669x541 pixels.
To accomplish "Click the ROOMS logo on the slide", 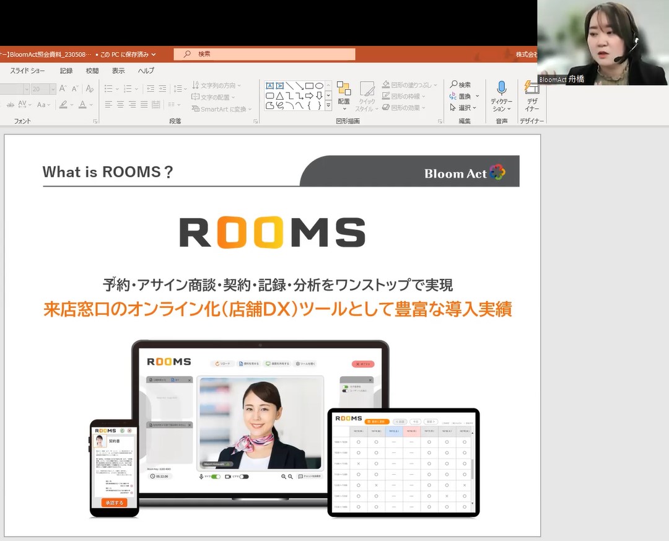I will [272, 233].
